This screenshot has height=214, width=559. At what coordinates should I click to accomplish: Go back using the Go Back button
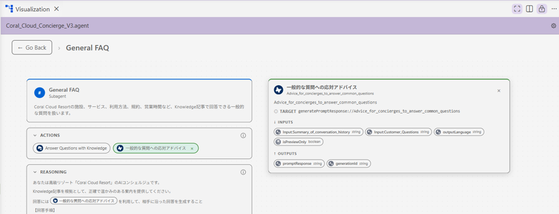(32, 47)
